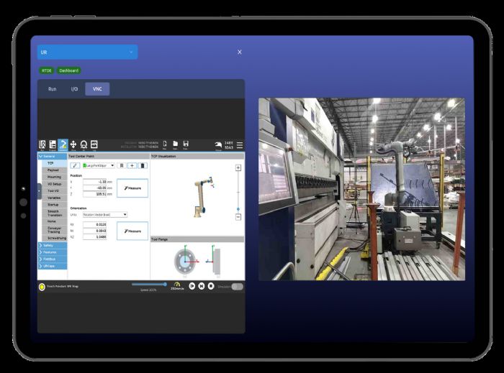
Task: Open the TCP name dropdown
Action: (99, 165)
